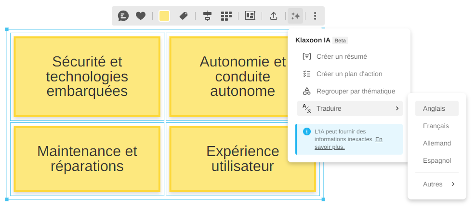
Task: Select "Créer un résumé" option
Action: click(342, 56)
